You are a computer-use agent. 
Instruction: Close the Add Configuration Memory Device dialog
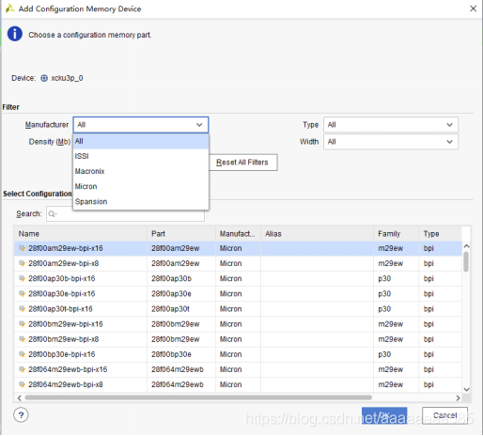pyautogui.click(x=473, y=8)
